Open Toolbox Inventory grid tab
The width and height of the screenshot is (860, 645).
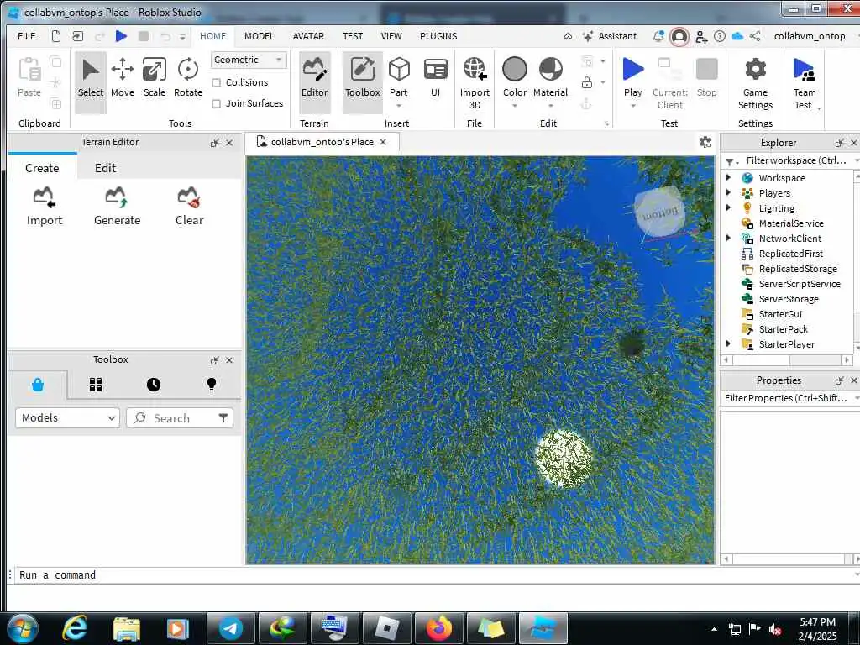click(x=96, y=385)
